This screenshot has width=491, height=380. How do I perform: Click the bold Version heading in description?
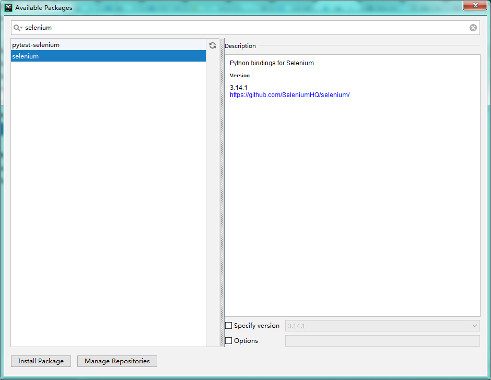point(240,76)
